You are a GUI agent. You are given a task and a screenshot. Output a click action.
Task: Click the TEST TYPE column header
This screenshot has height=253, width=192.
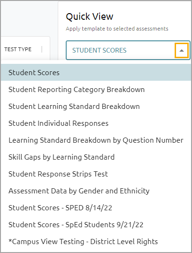coord(18,49)
